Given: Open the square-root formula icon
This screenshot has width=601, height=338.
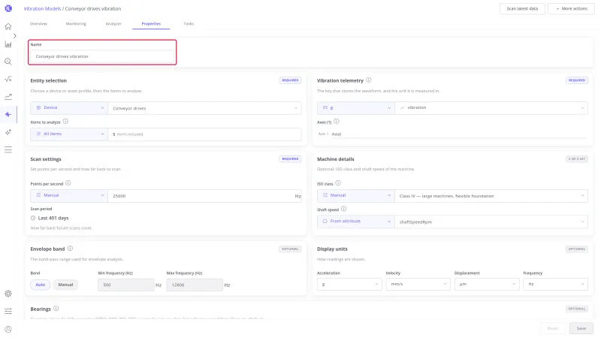Looking at the screenshot, I should point(8,80).
